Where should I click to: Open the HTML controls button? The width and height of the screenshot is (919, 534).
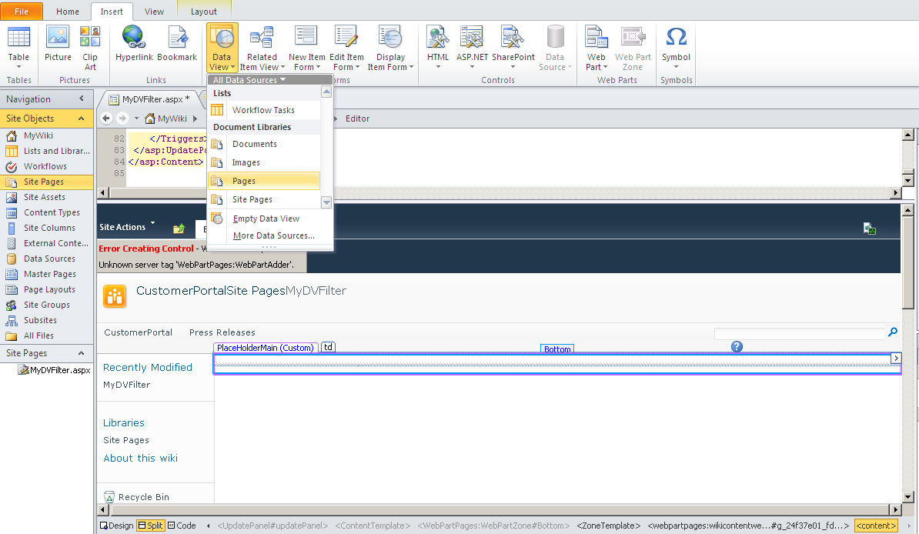click(438, 48)
